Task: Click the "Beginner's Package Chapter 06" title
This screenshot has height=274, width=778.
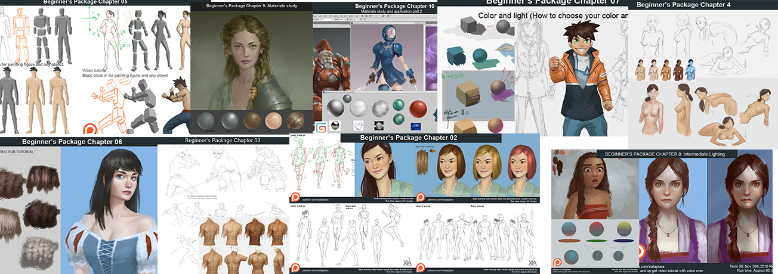Action: click(x=72, y=142)
